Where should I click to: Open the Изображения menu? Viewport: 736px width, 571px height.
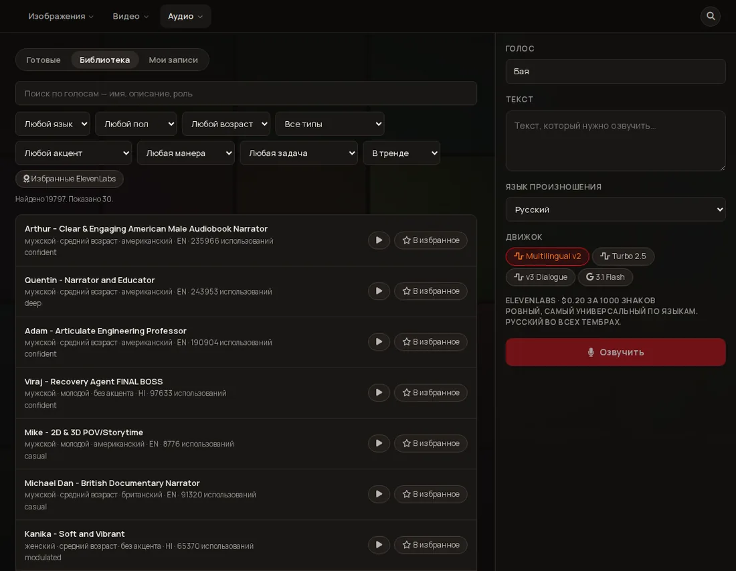(60, 17)
